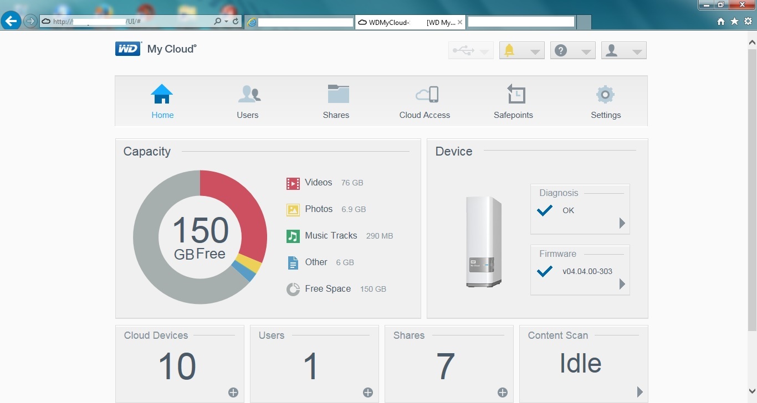Refresh the page in address bar
Screen dimensions: 757x403
pyautogui.click(x=236, y=21)
